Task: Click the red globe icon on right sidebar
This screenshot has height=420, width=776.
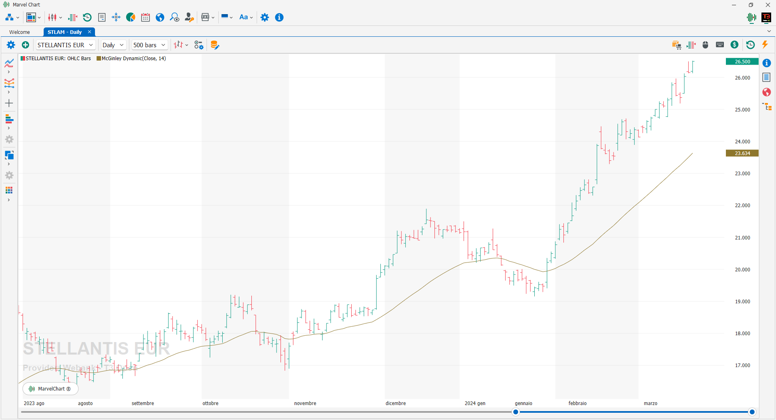Action: tap(767, 92)
